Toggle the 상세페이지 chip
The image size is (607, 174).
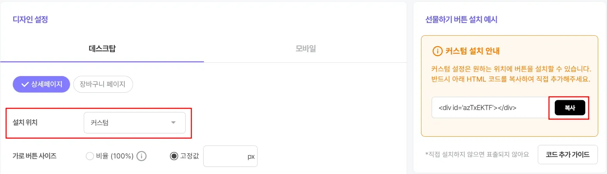click(x=41, y=84)
